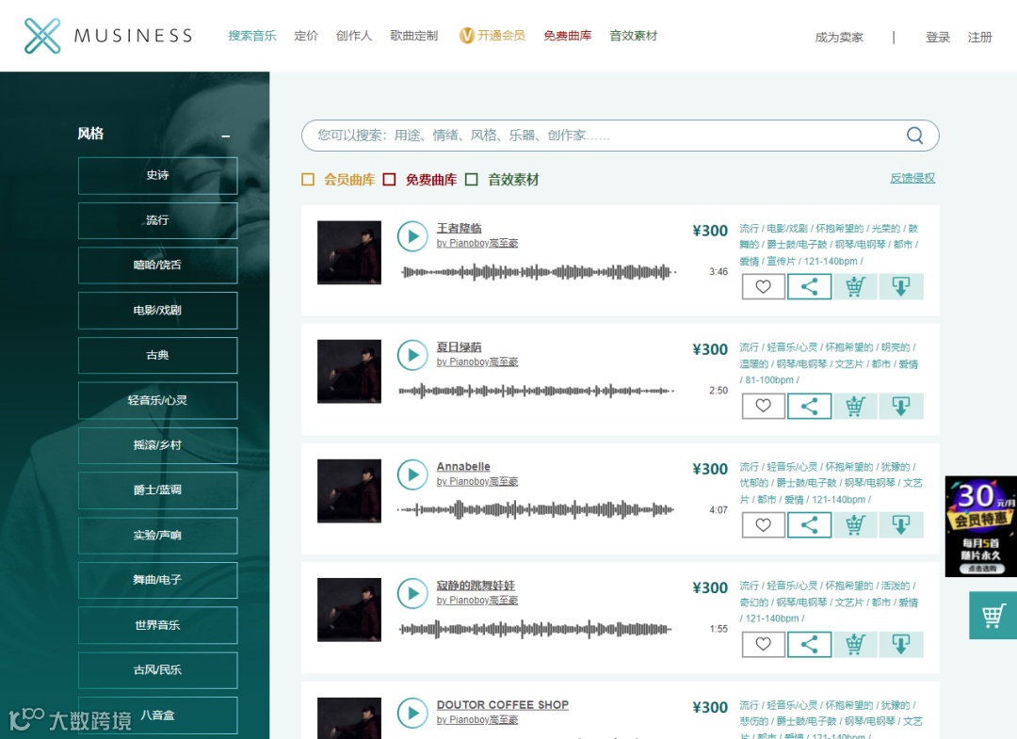Download the track 夏日绿荫
The image size is (1017, 739).
pos(901,406)
